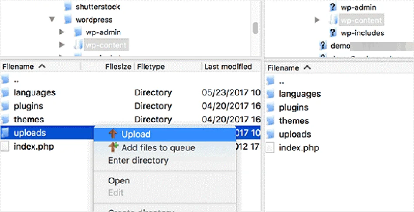Sort remote list by Filename header
414x212 pixels.
click(x=283, y=68)
